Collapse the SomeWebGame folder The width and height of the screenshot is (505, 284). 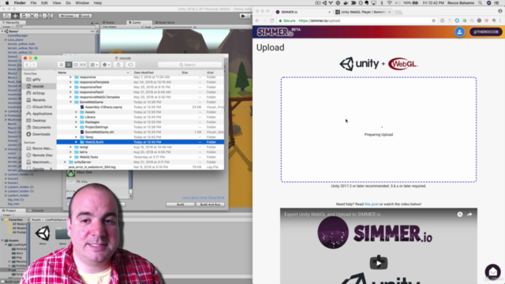coord(70,102)
